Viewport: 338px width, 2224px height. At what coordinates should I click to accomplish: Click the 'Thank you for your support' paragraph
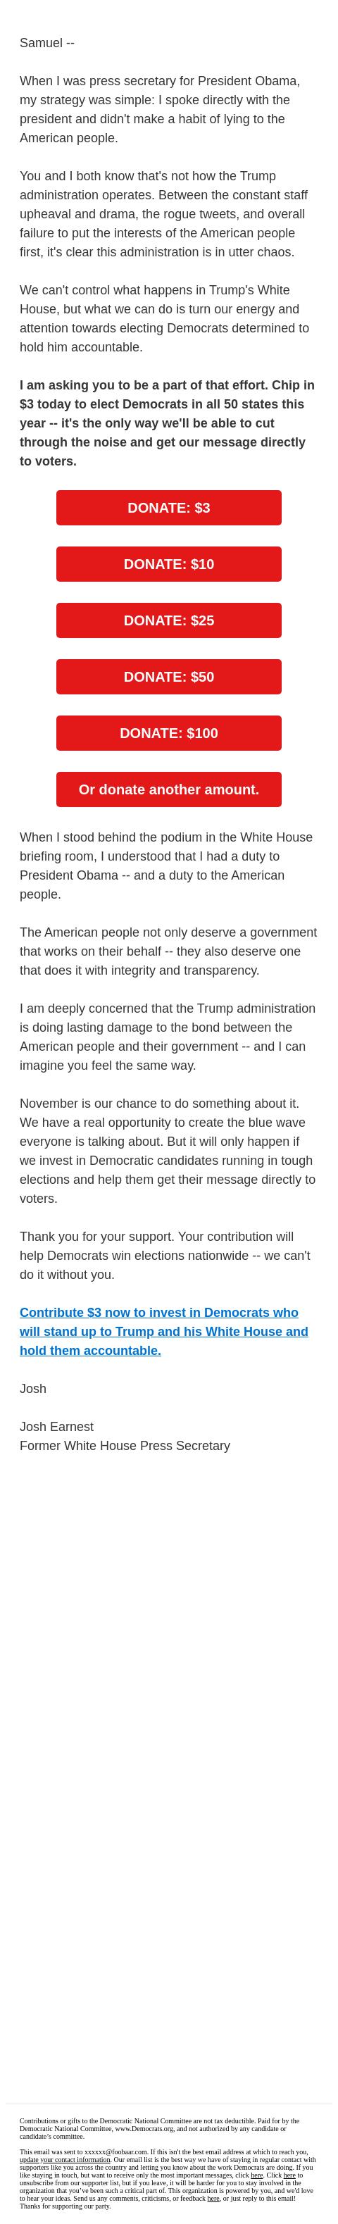click(x=165, y=1256)
